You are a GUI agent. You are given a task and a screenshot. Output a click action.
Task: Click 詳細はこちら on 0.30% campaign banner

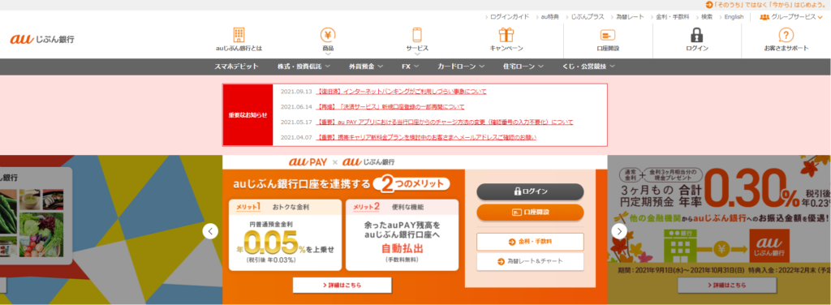pos(726,285)
